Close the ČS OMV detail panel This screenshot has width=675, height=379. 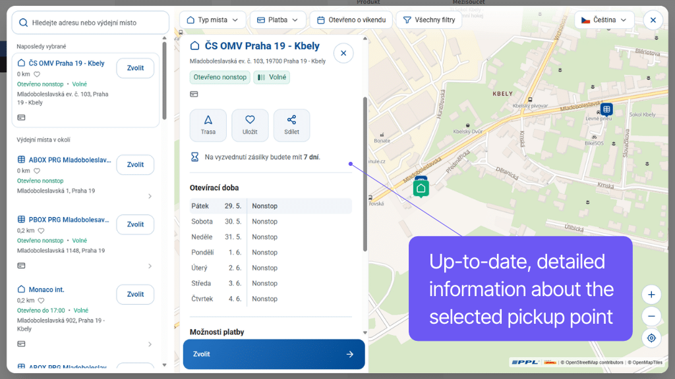[x=343, y=53]
